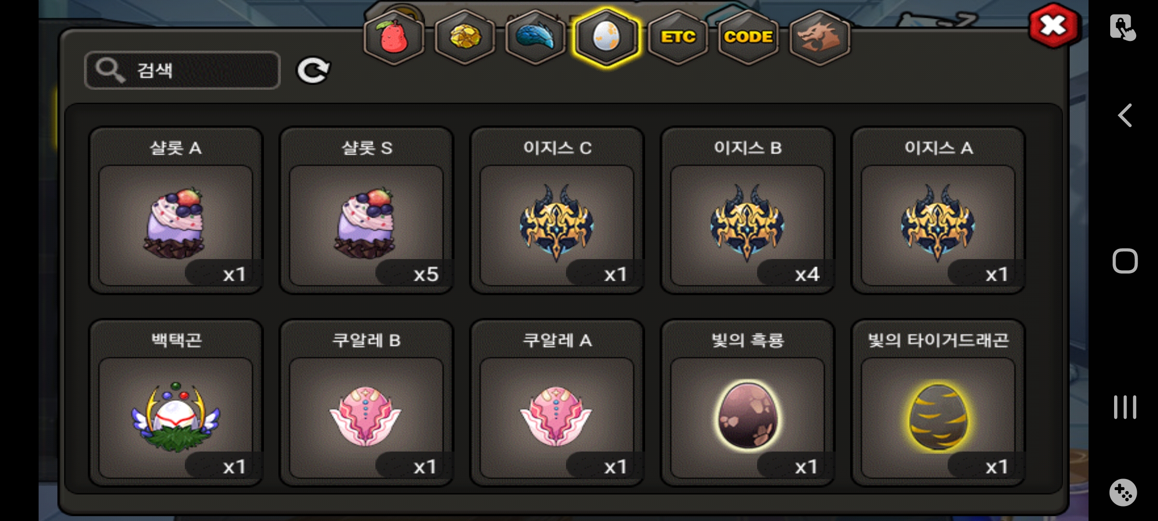
Task: Select the 이지스 B egg with x4
Action: pyautogui.click(x=747, y=210)
